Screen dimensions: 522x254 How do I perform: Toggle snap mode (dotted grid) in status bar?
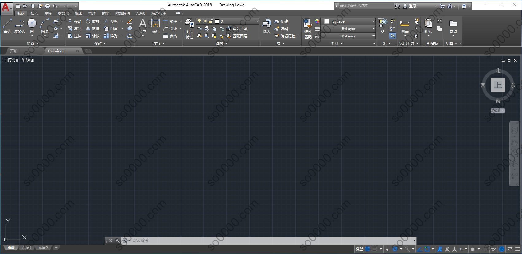(x=375, y=249)
